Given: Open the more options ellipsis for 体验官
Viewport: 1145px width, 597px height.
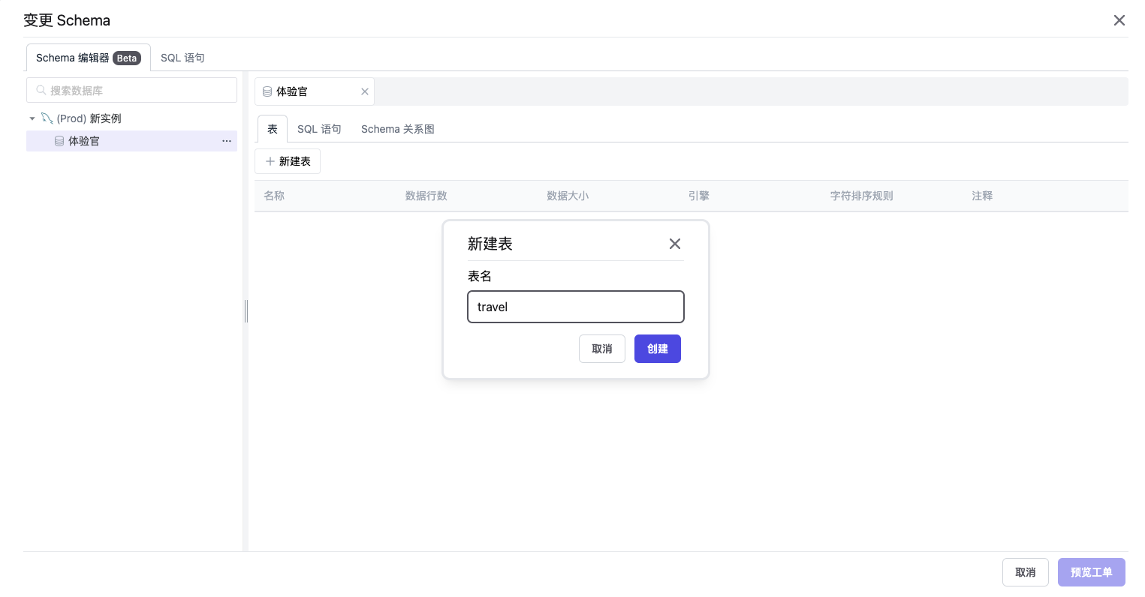Looking at the screenshot, I should point(227,141).
